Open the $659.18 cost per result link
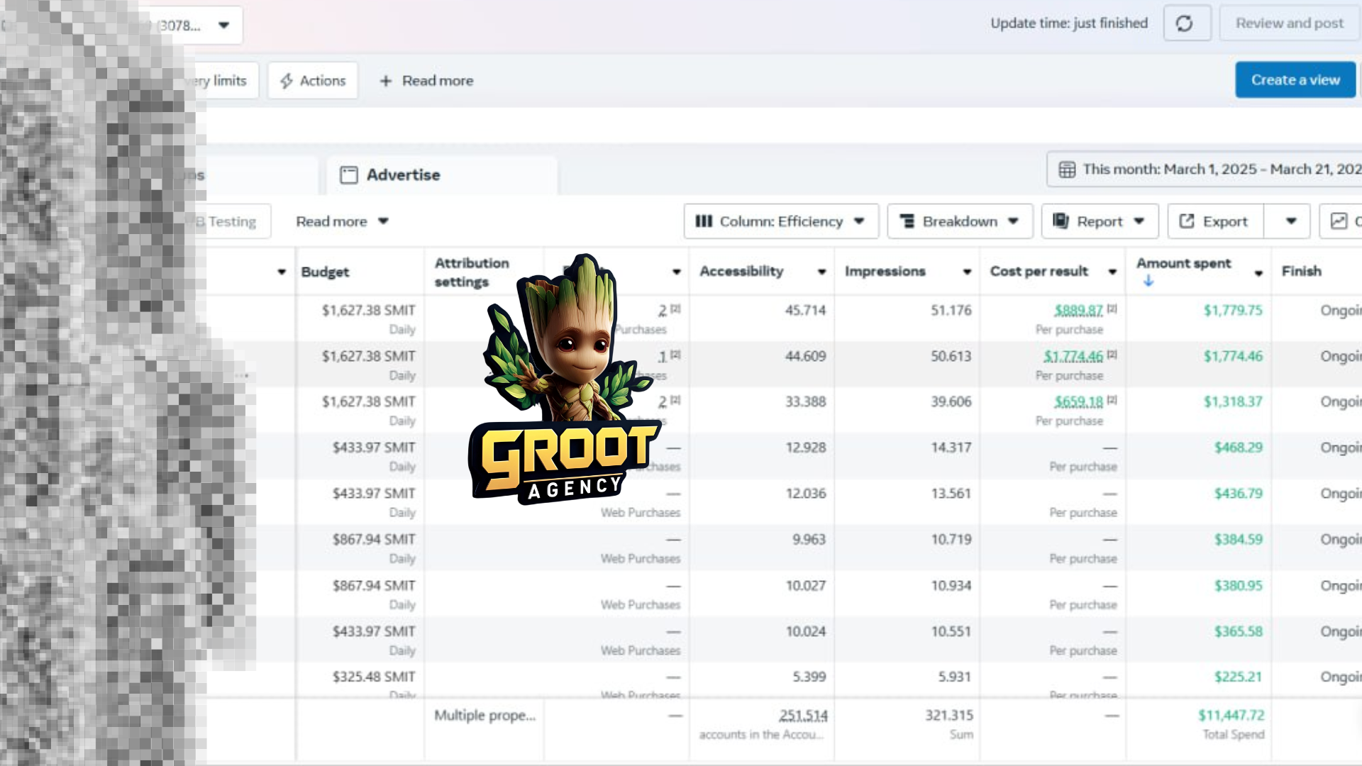1362x766 pixels. coord(1078,402)
